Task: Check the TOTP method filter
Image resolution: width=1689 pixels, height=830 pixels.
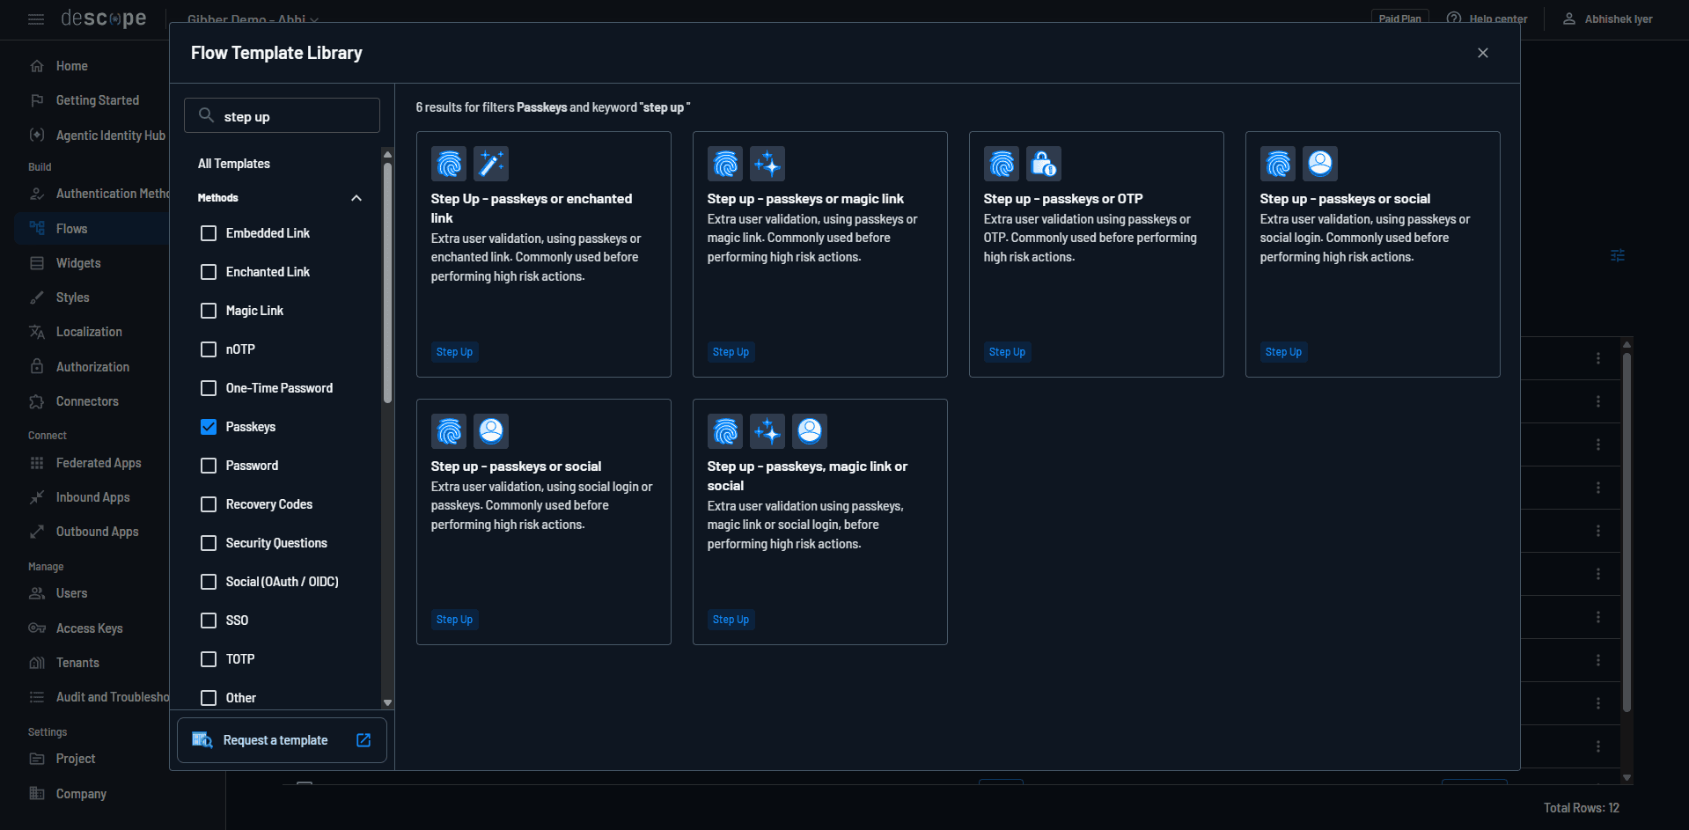Action: (208, 658)
